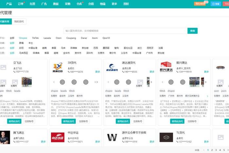Open the 产品 top menu

coord(9,4)
